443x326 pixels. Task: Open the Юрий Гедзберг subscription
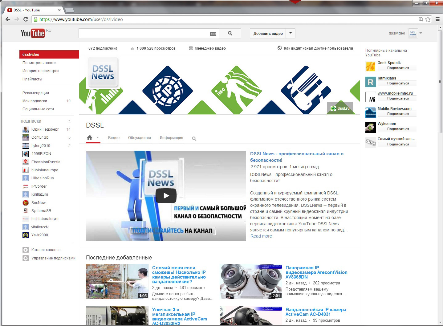point(45,129)
